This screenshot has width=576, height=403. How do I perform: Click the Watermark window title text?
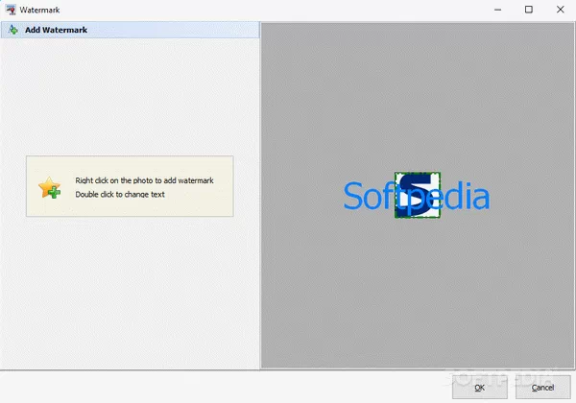(37, 10)
